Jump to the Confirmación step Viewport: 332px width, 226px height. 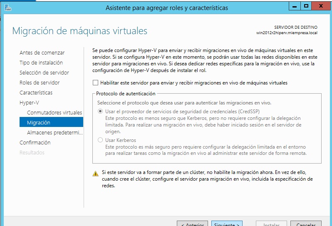(35, 143)
